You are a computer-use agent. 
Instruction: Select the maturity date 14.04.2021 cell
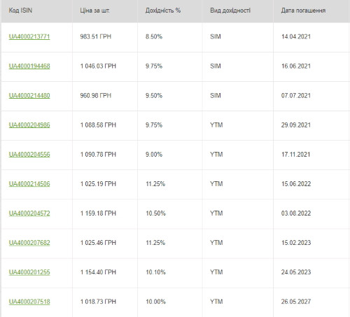coord(311,37)
